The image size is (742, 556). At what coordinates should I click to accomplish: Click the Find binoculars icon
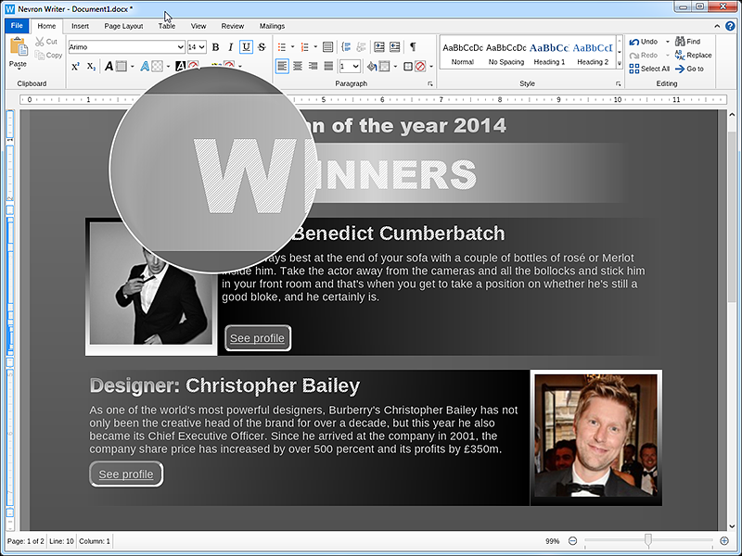tap(680, 42)
